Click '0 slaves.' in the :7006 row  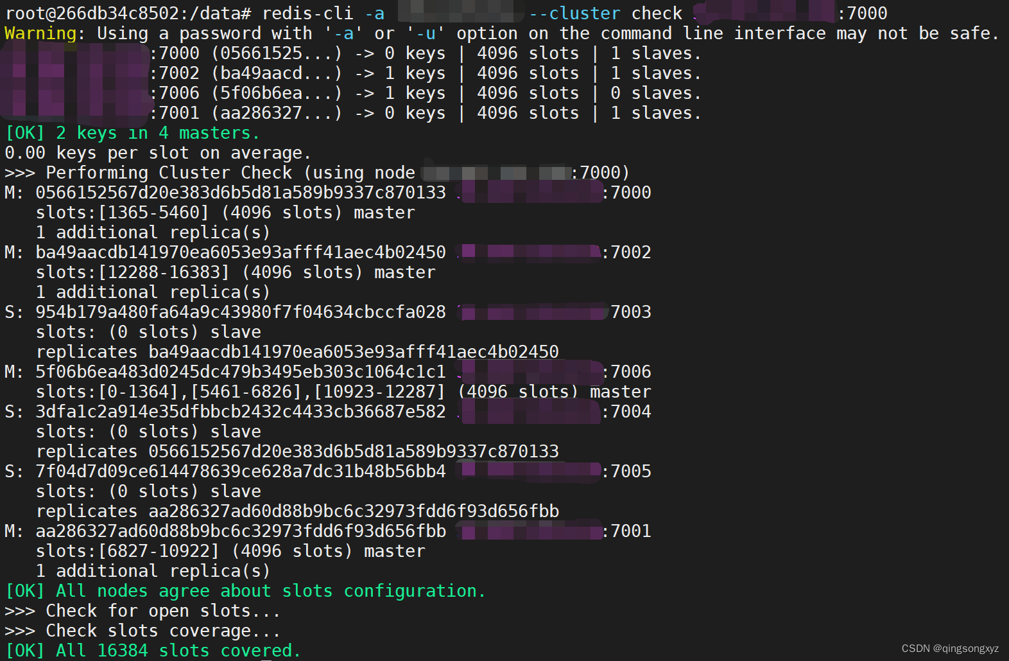[656, 93]
